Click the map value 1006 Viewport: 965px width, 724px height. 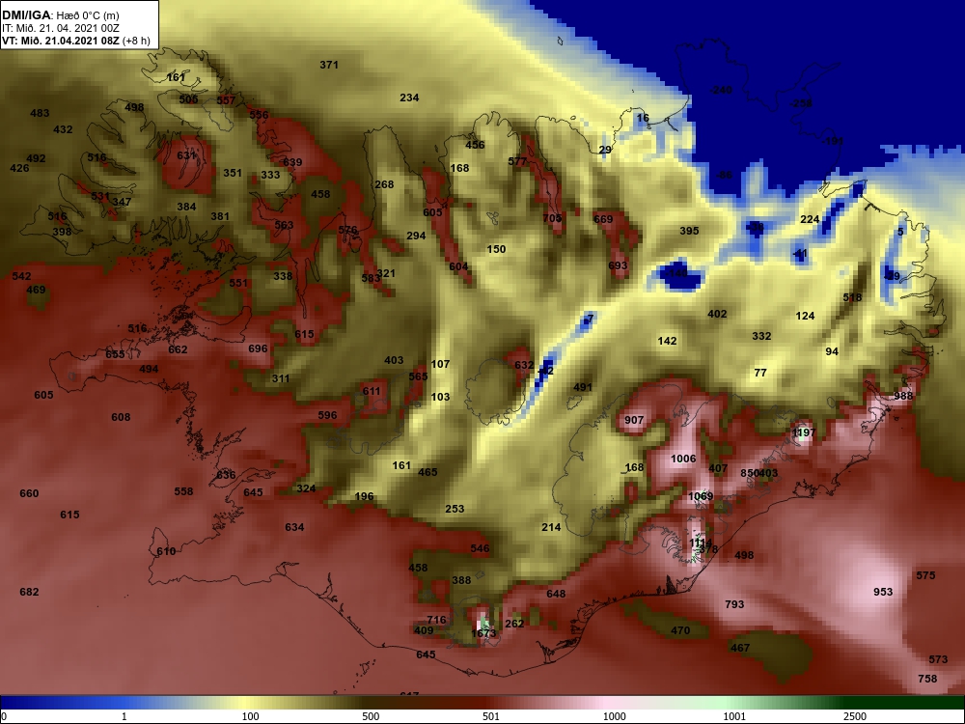tap(683, 459)
